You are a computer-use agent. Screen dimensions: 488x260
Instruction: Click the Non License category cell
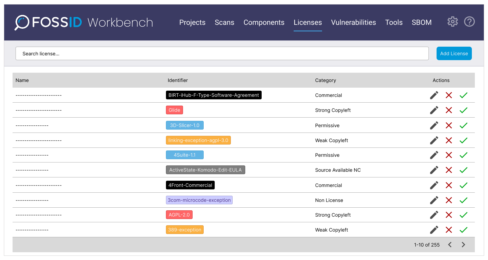(329, 200)
